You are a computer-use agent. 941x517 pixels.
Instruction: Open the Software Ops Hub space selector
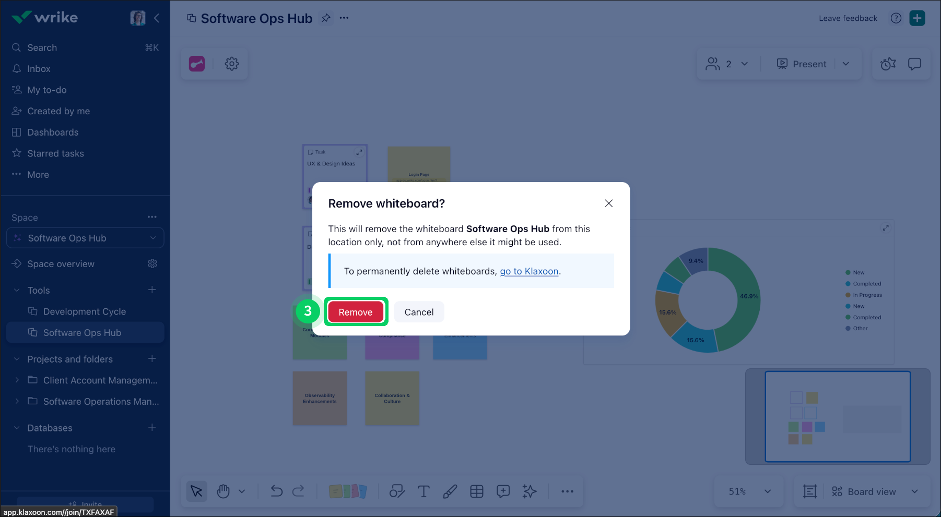pyautogui.click(x=85, y=238)
